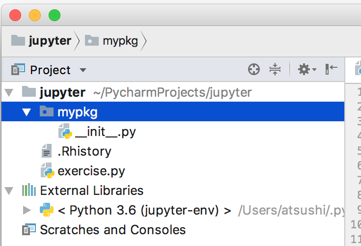Expand the Python 3.6 (jupyter-env) node

click(x=27, y=211)
